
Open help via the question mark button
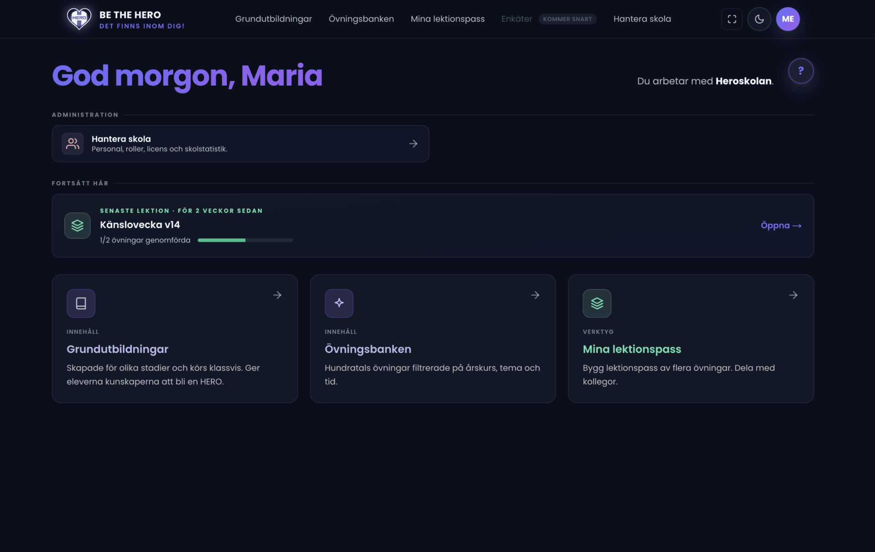pyautogui.click(x=801, y=71)
